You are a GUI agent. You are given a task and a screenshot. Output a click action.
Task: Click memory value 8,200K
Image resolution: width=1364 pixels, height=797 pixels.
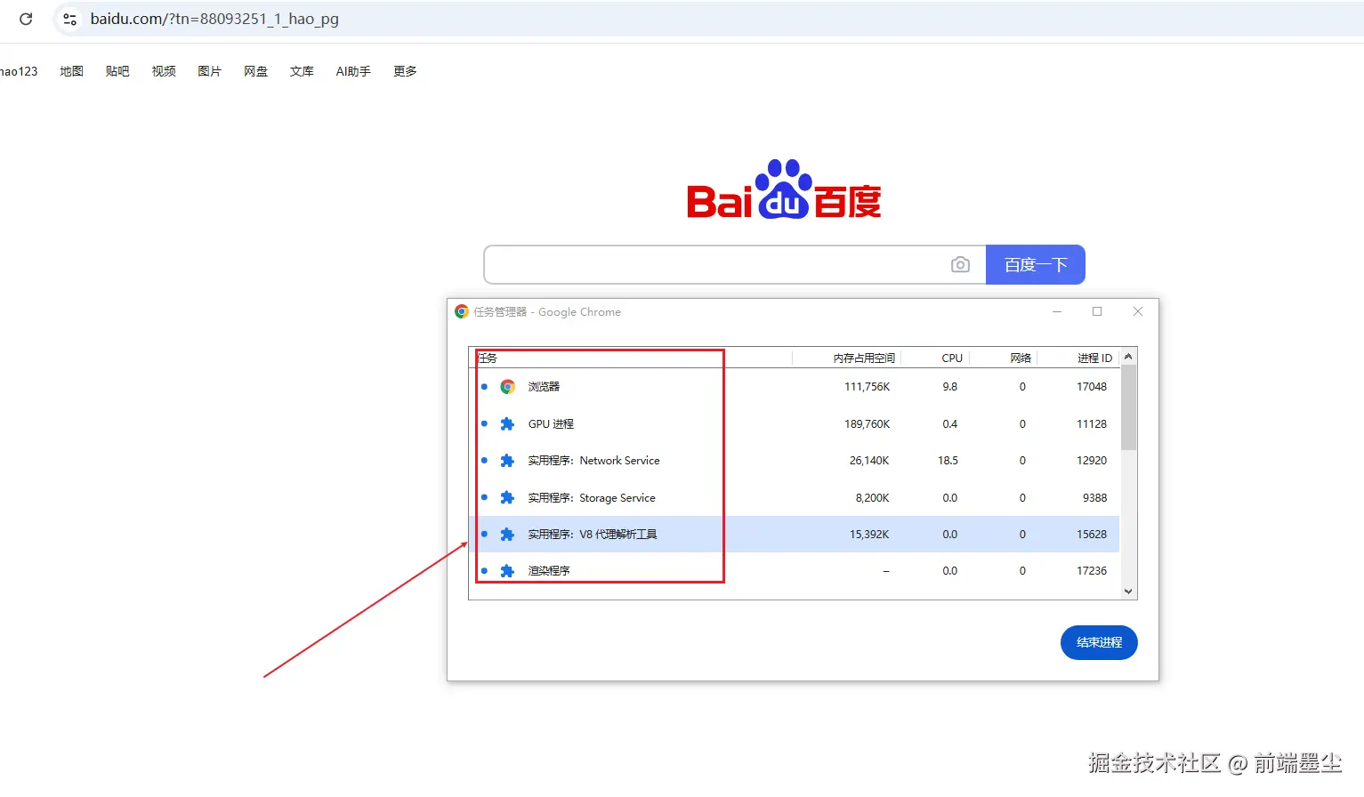point(872,498)
